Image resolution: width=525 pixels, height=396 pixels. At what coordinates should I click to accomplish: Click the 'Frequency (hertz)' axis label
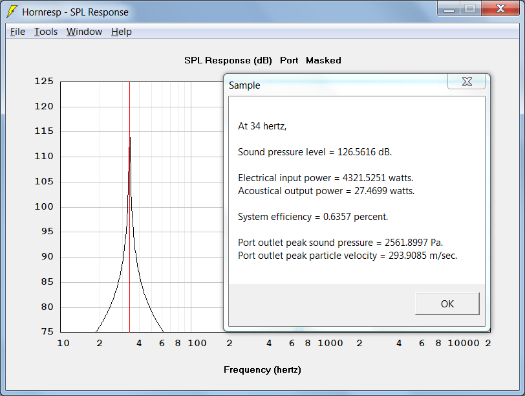pos(262,370)
